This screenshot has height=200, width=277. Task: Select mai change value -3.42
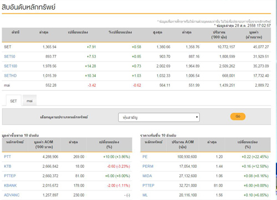[x=92, y=86]
